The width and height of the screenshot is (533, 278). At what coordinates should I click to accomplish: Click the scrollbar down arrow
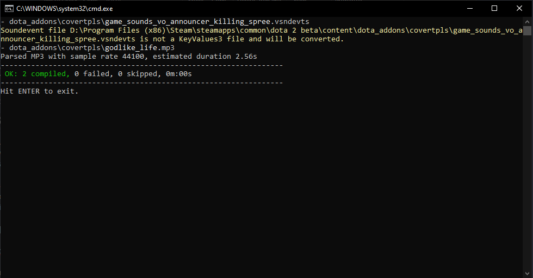point(528,273)
